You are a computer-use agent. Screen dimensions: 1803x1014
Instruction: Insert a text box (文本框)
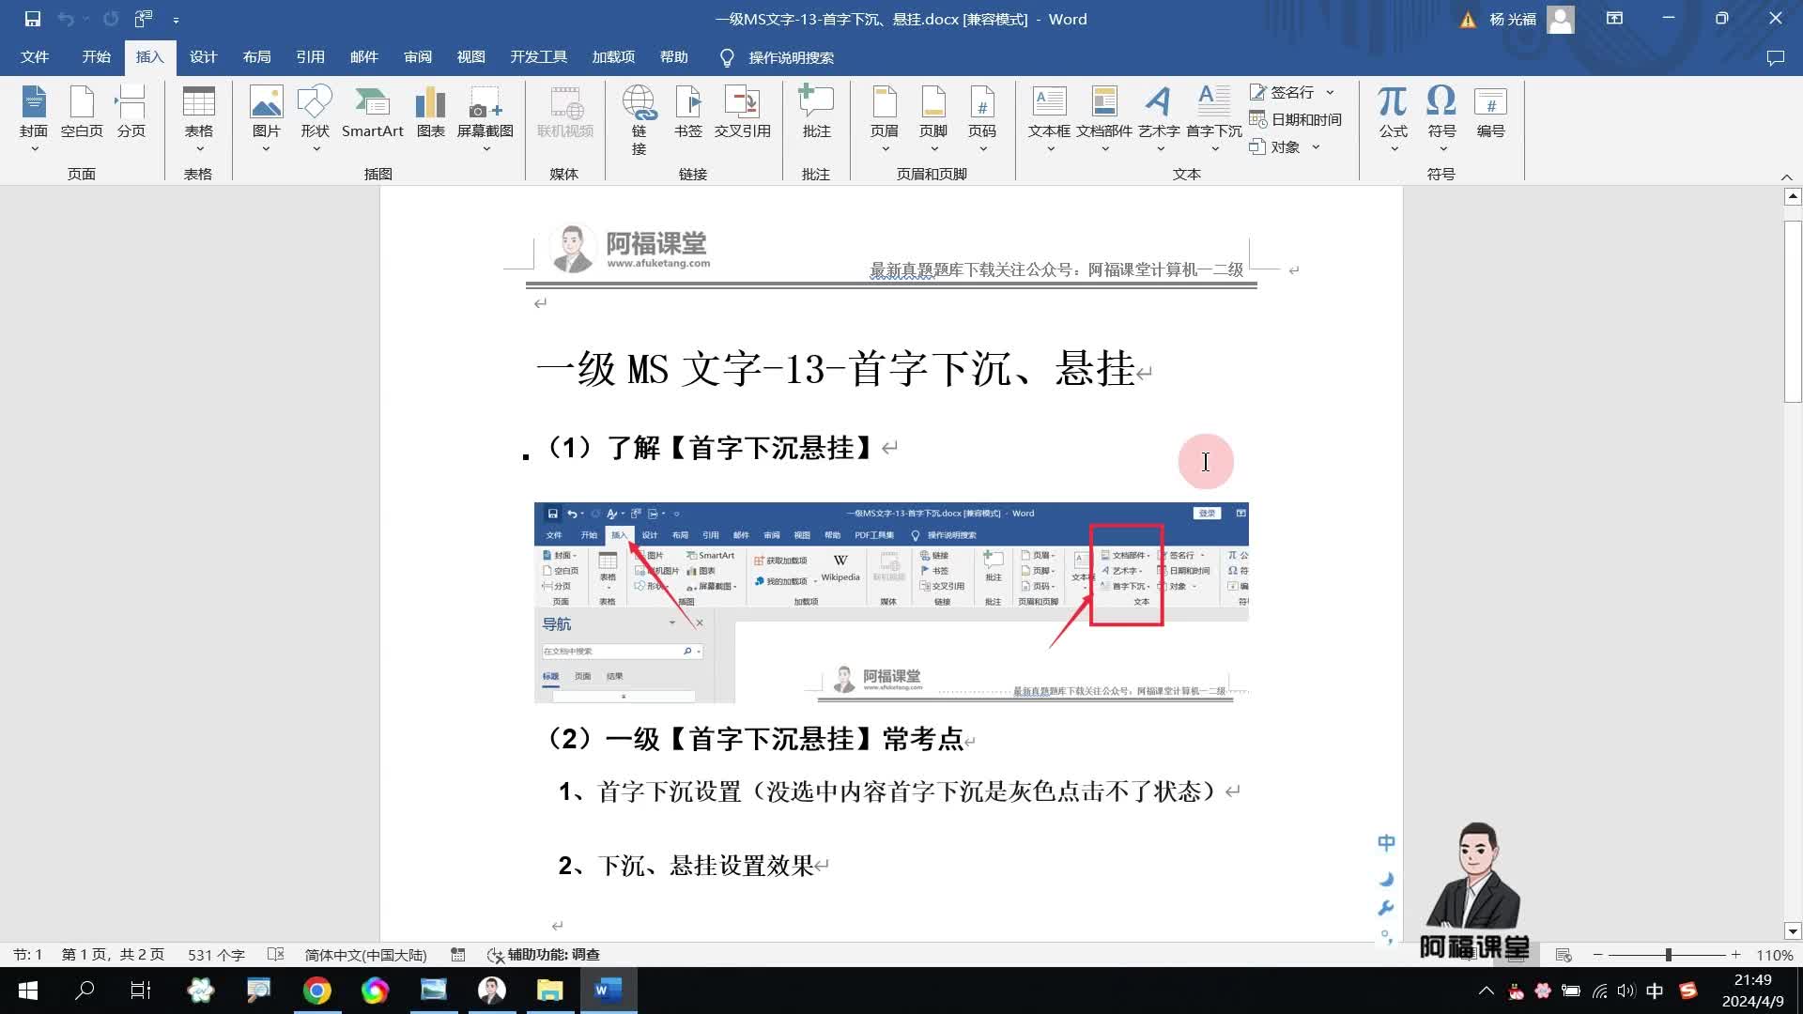1049,119
